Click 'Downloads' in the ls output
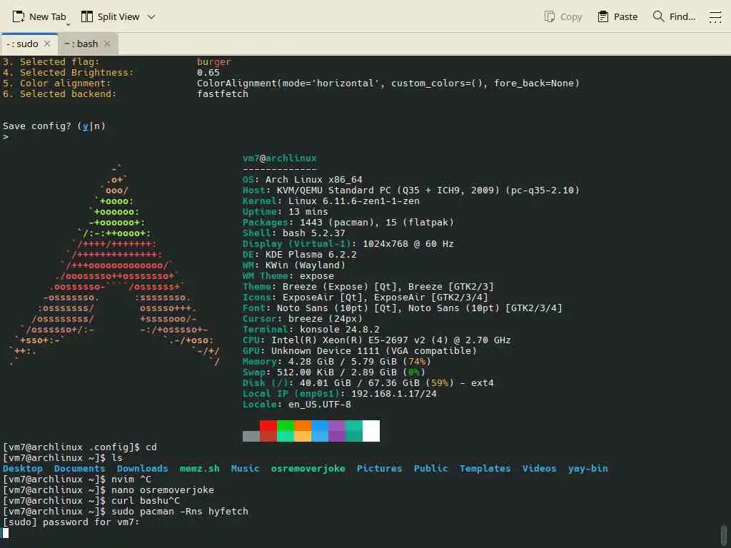 pyautogui.click(x=143, y=469)
